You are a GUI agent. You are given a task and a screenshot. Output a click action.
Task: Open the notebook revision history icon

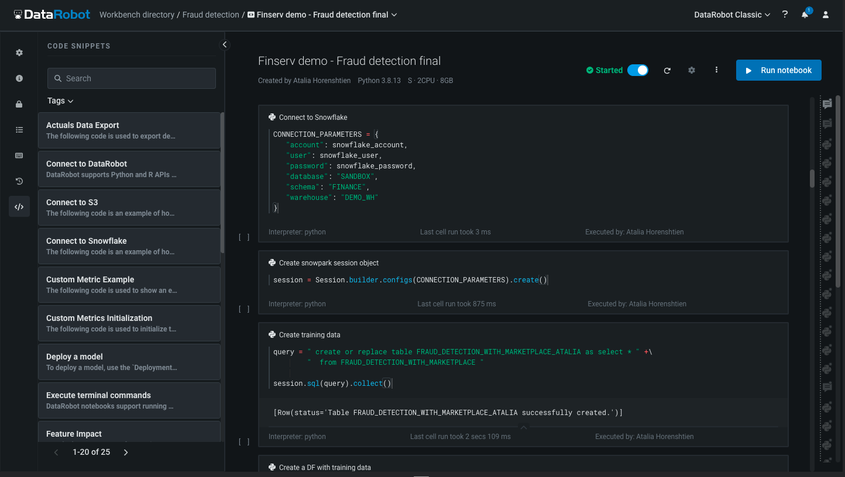coord(19,181)
